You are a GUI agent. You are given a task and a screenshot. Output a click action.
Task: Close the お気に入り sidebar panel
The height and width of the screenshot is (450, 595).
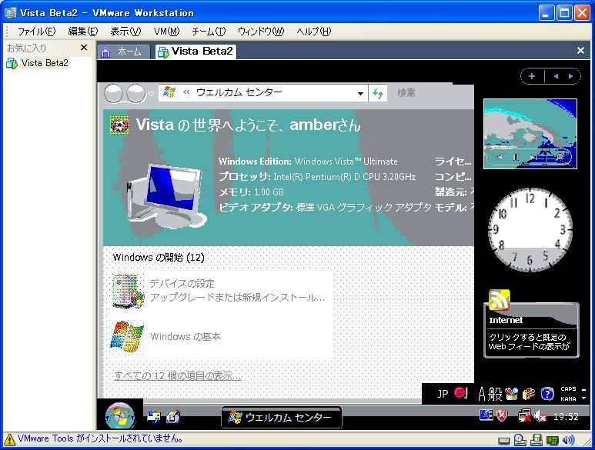point(84,48)
